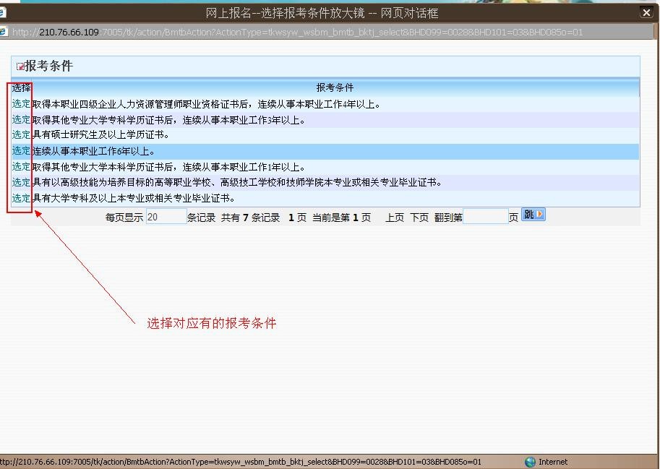Pick 选定 for 大学专科及以上本专业 condition
Image resolution: width=660 pixels, height=469 pixels.
click(x=21, y=198)
